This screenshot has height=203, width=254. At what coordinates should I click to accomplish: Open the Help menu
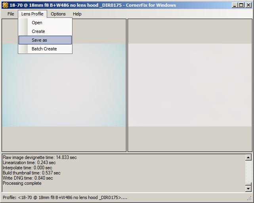77,14
